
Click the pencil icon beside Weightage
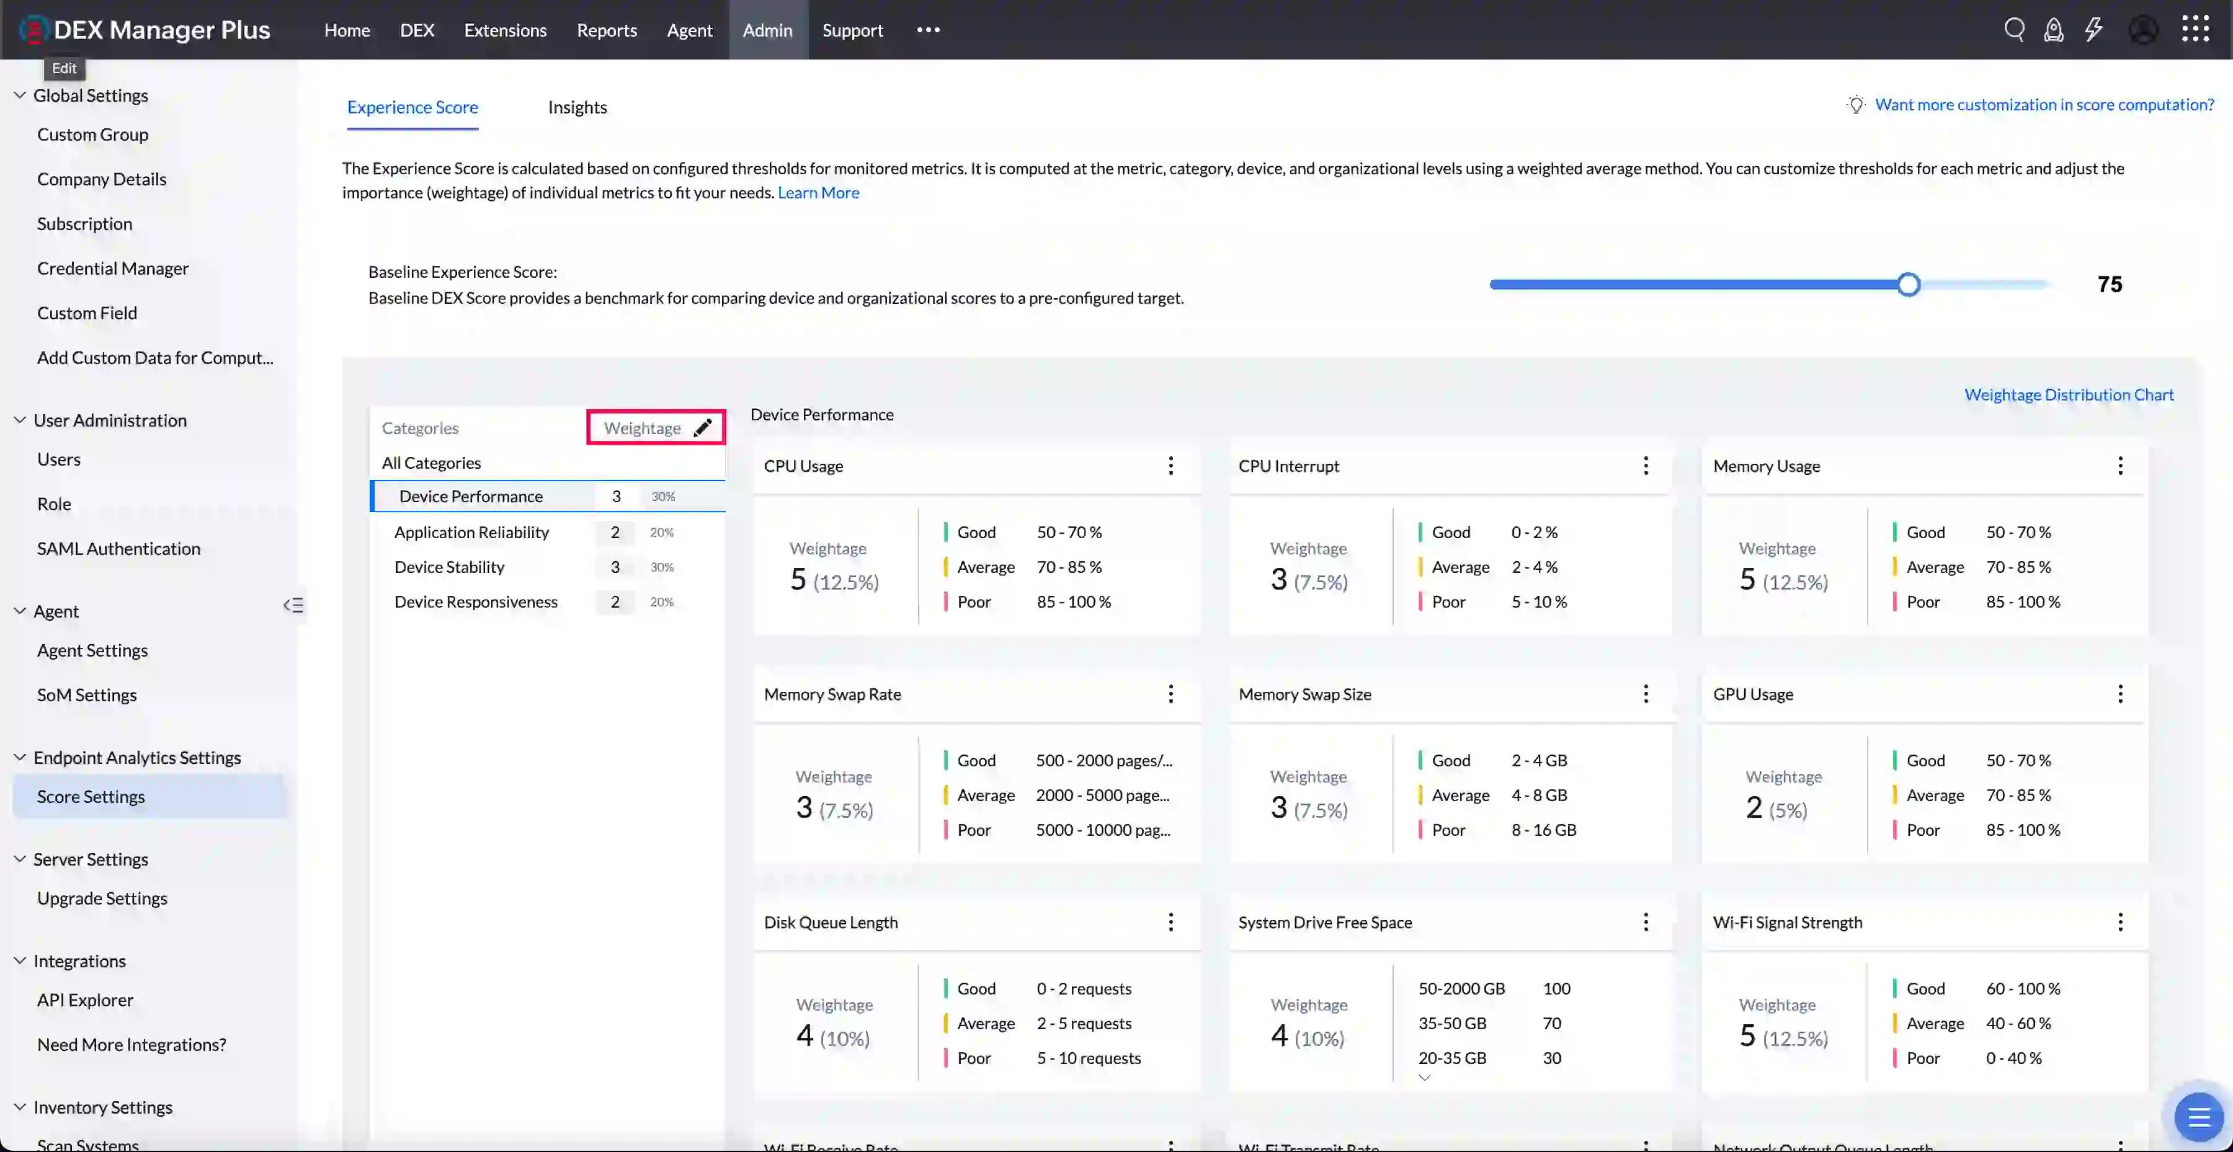[702, 428]
